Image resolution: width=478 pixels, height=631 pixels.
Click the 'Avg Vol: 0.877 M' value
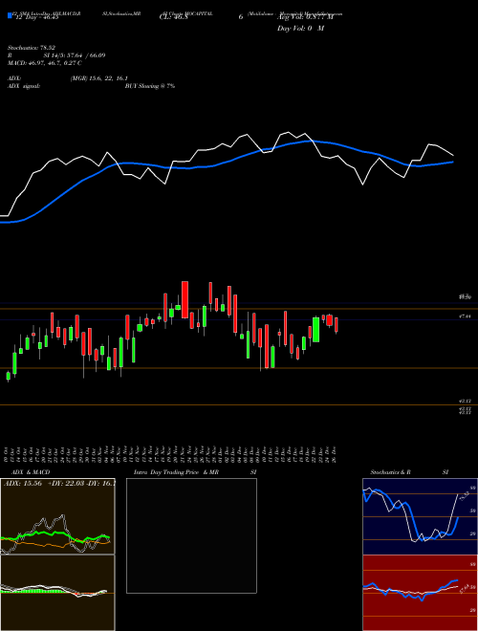point(305,17)
